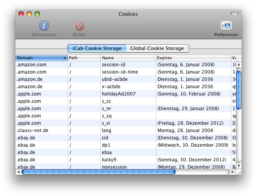This screenshot has height=196, width=257.
Task: Sort by the Path column header
Action: point(84,58)
